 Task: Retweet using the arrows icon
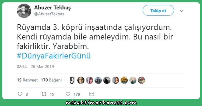tap(44, 94)
